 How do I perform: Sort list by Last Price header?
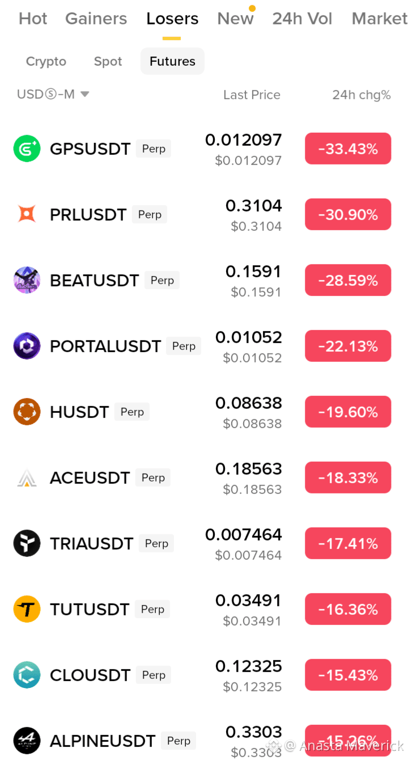pos(252,95)
